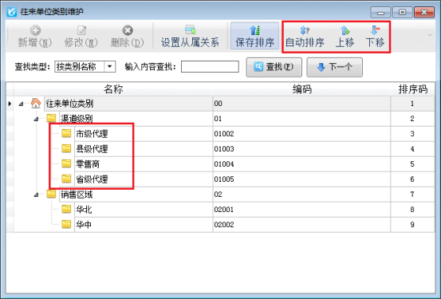Click the 查找(F) search button
This screenshot has width=441, height=299.
point(274,67)
